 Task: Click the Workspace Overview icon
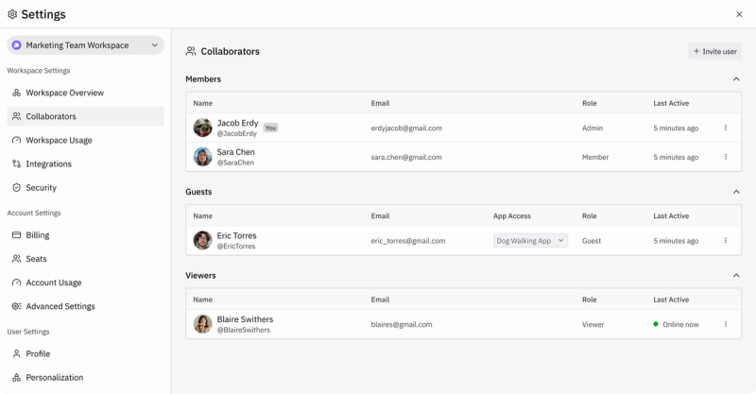(x=16, y=93)
